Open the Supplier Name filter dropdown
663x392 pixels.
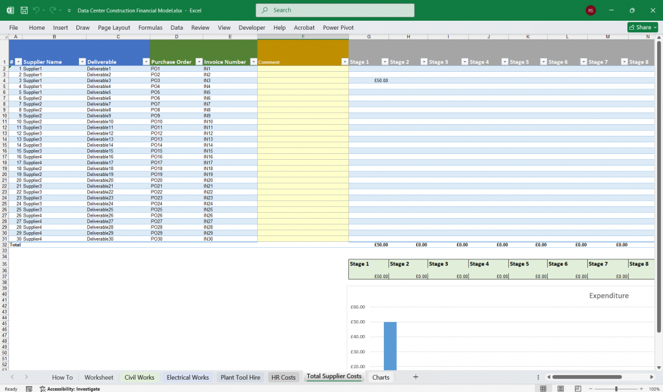82,61
